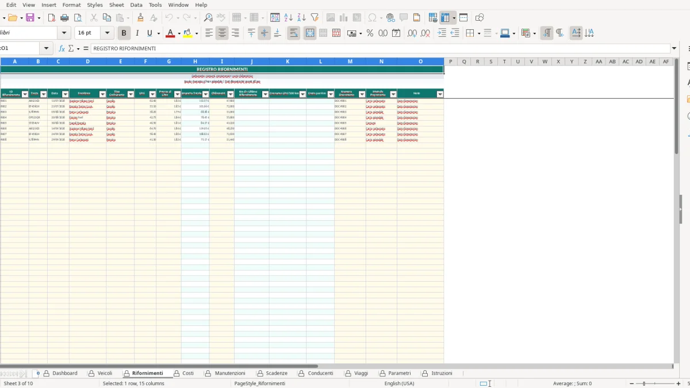Viewport: 690px width, 388px height.
Task: Open the Name Box dropdown
Action: pos(47,49)
